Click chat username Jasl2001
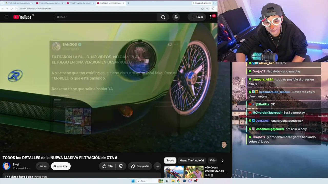Image resolution: width=328 pixels, height=184 pixels. 263,121
